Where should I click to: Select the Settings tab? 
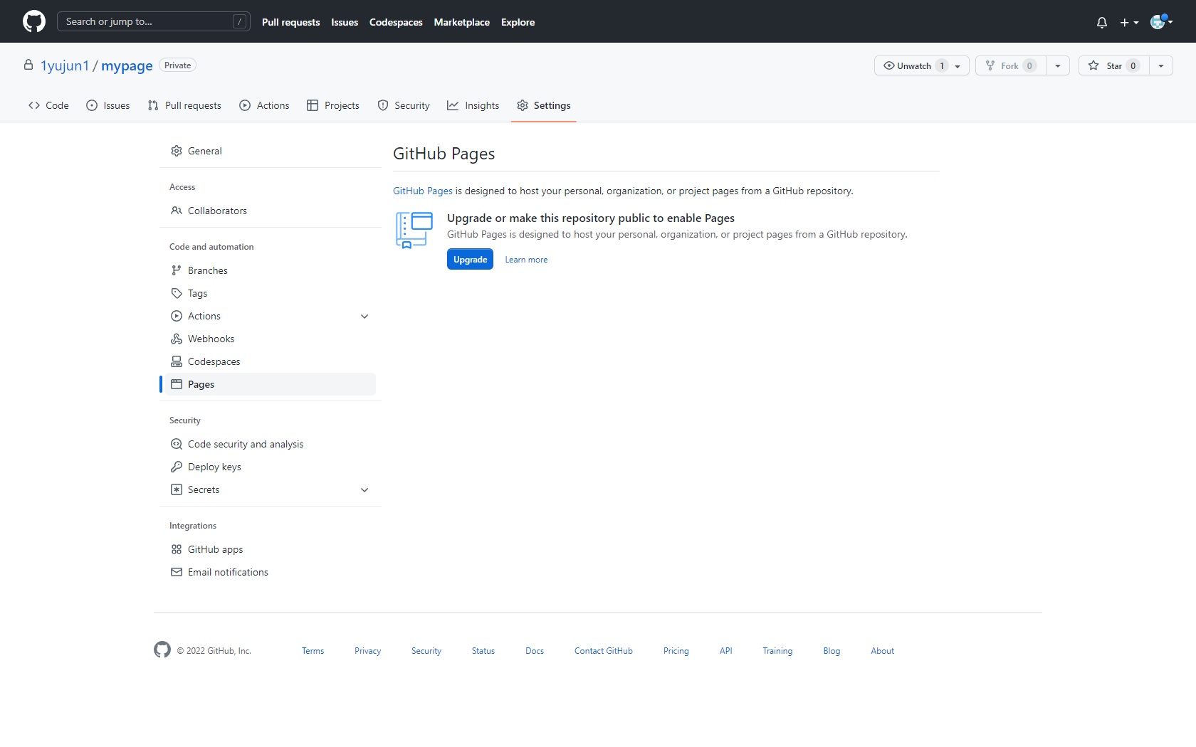click(x=544, y=105)
